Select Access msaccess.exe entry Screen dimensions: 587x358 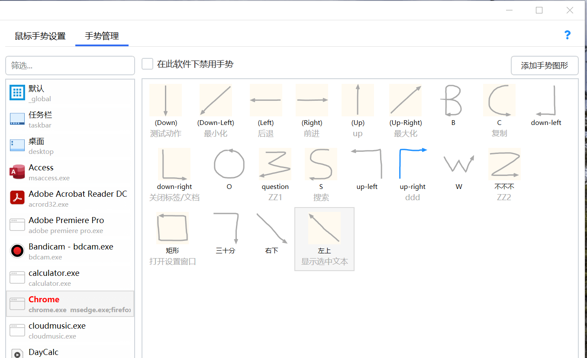(x=70, y=172)
